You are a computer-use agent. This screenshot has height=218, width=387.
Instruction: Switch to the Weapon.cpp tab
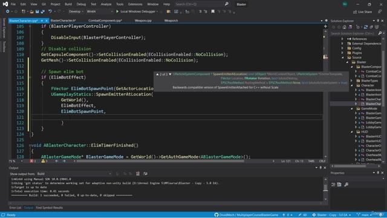[143, 21]
